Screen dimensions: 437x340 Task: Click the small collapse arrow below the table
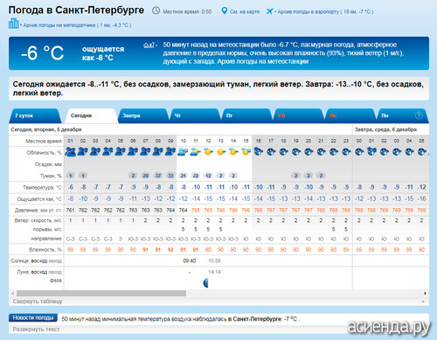[423, 302]
